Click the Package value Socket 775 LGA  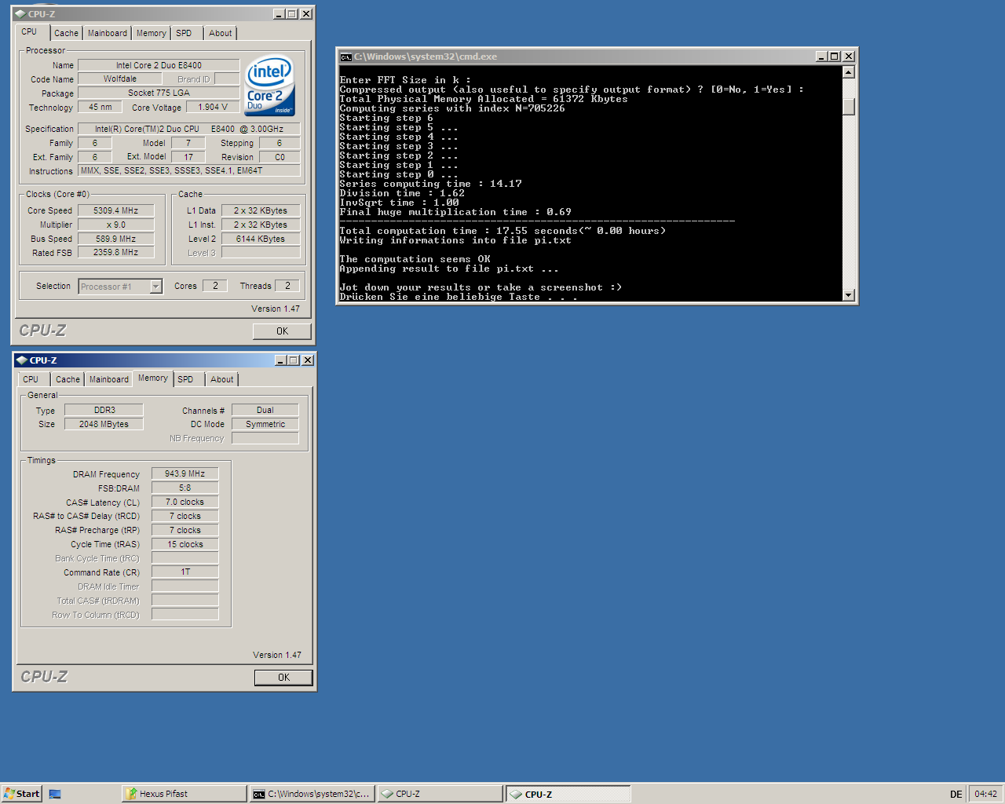(159, 93)
